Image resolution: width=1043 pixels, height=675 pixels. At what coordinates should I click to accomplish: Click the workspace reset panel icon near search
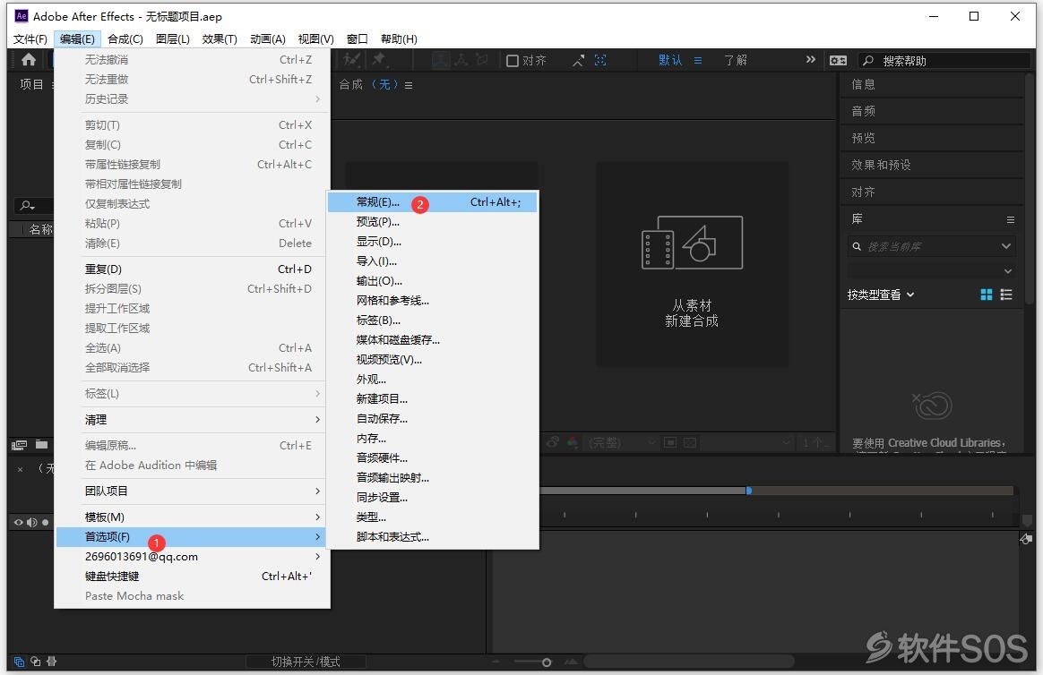pyautogui.click(x=838, y=61)
